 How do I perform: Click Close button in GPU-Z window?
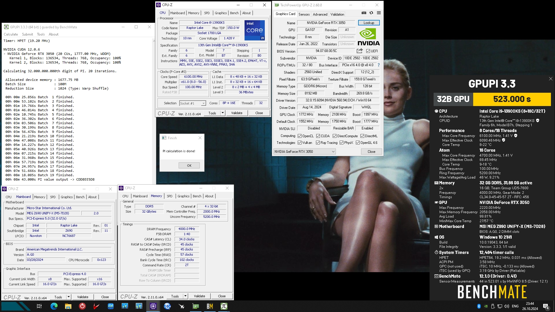[x=371, y=152]
